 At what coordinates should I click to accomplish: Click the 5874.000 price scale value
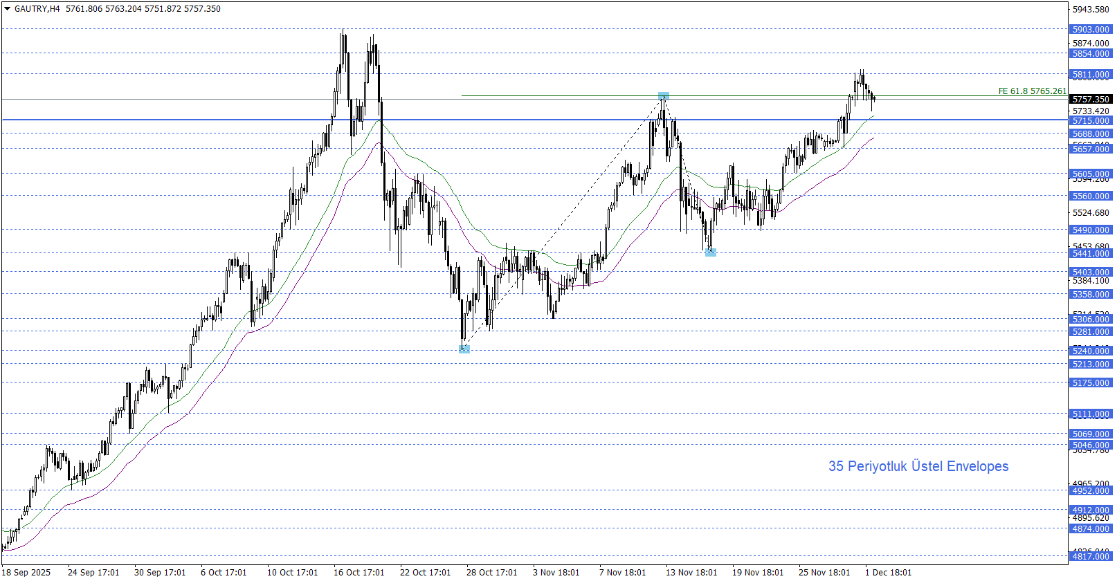pyautogui.click(x=1091, y=44)
